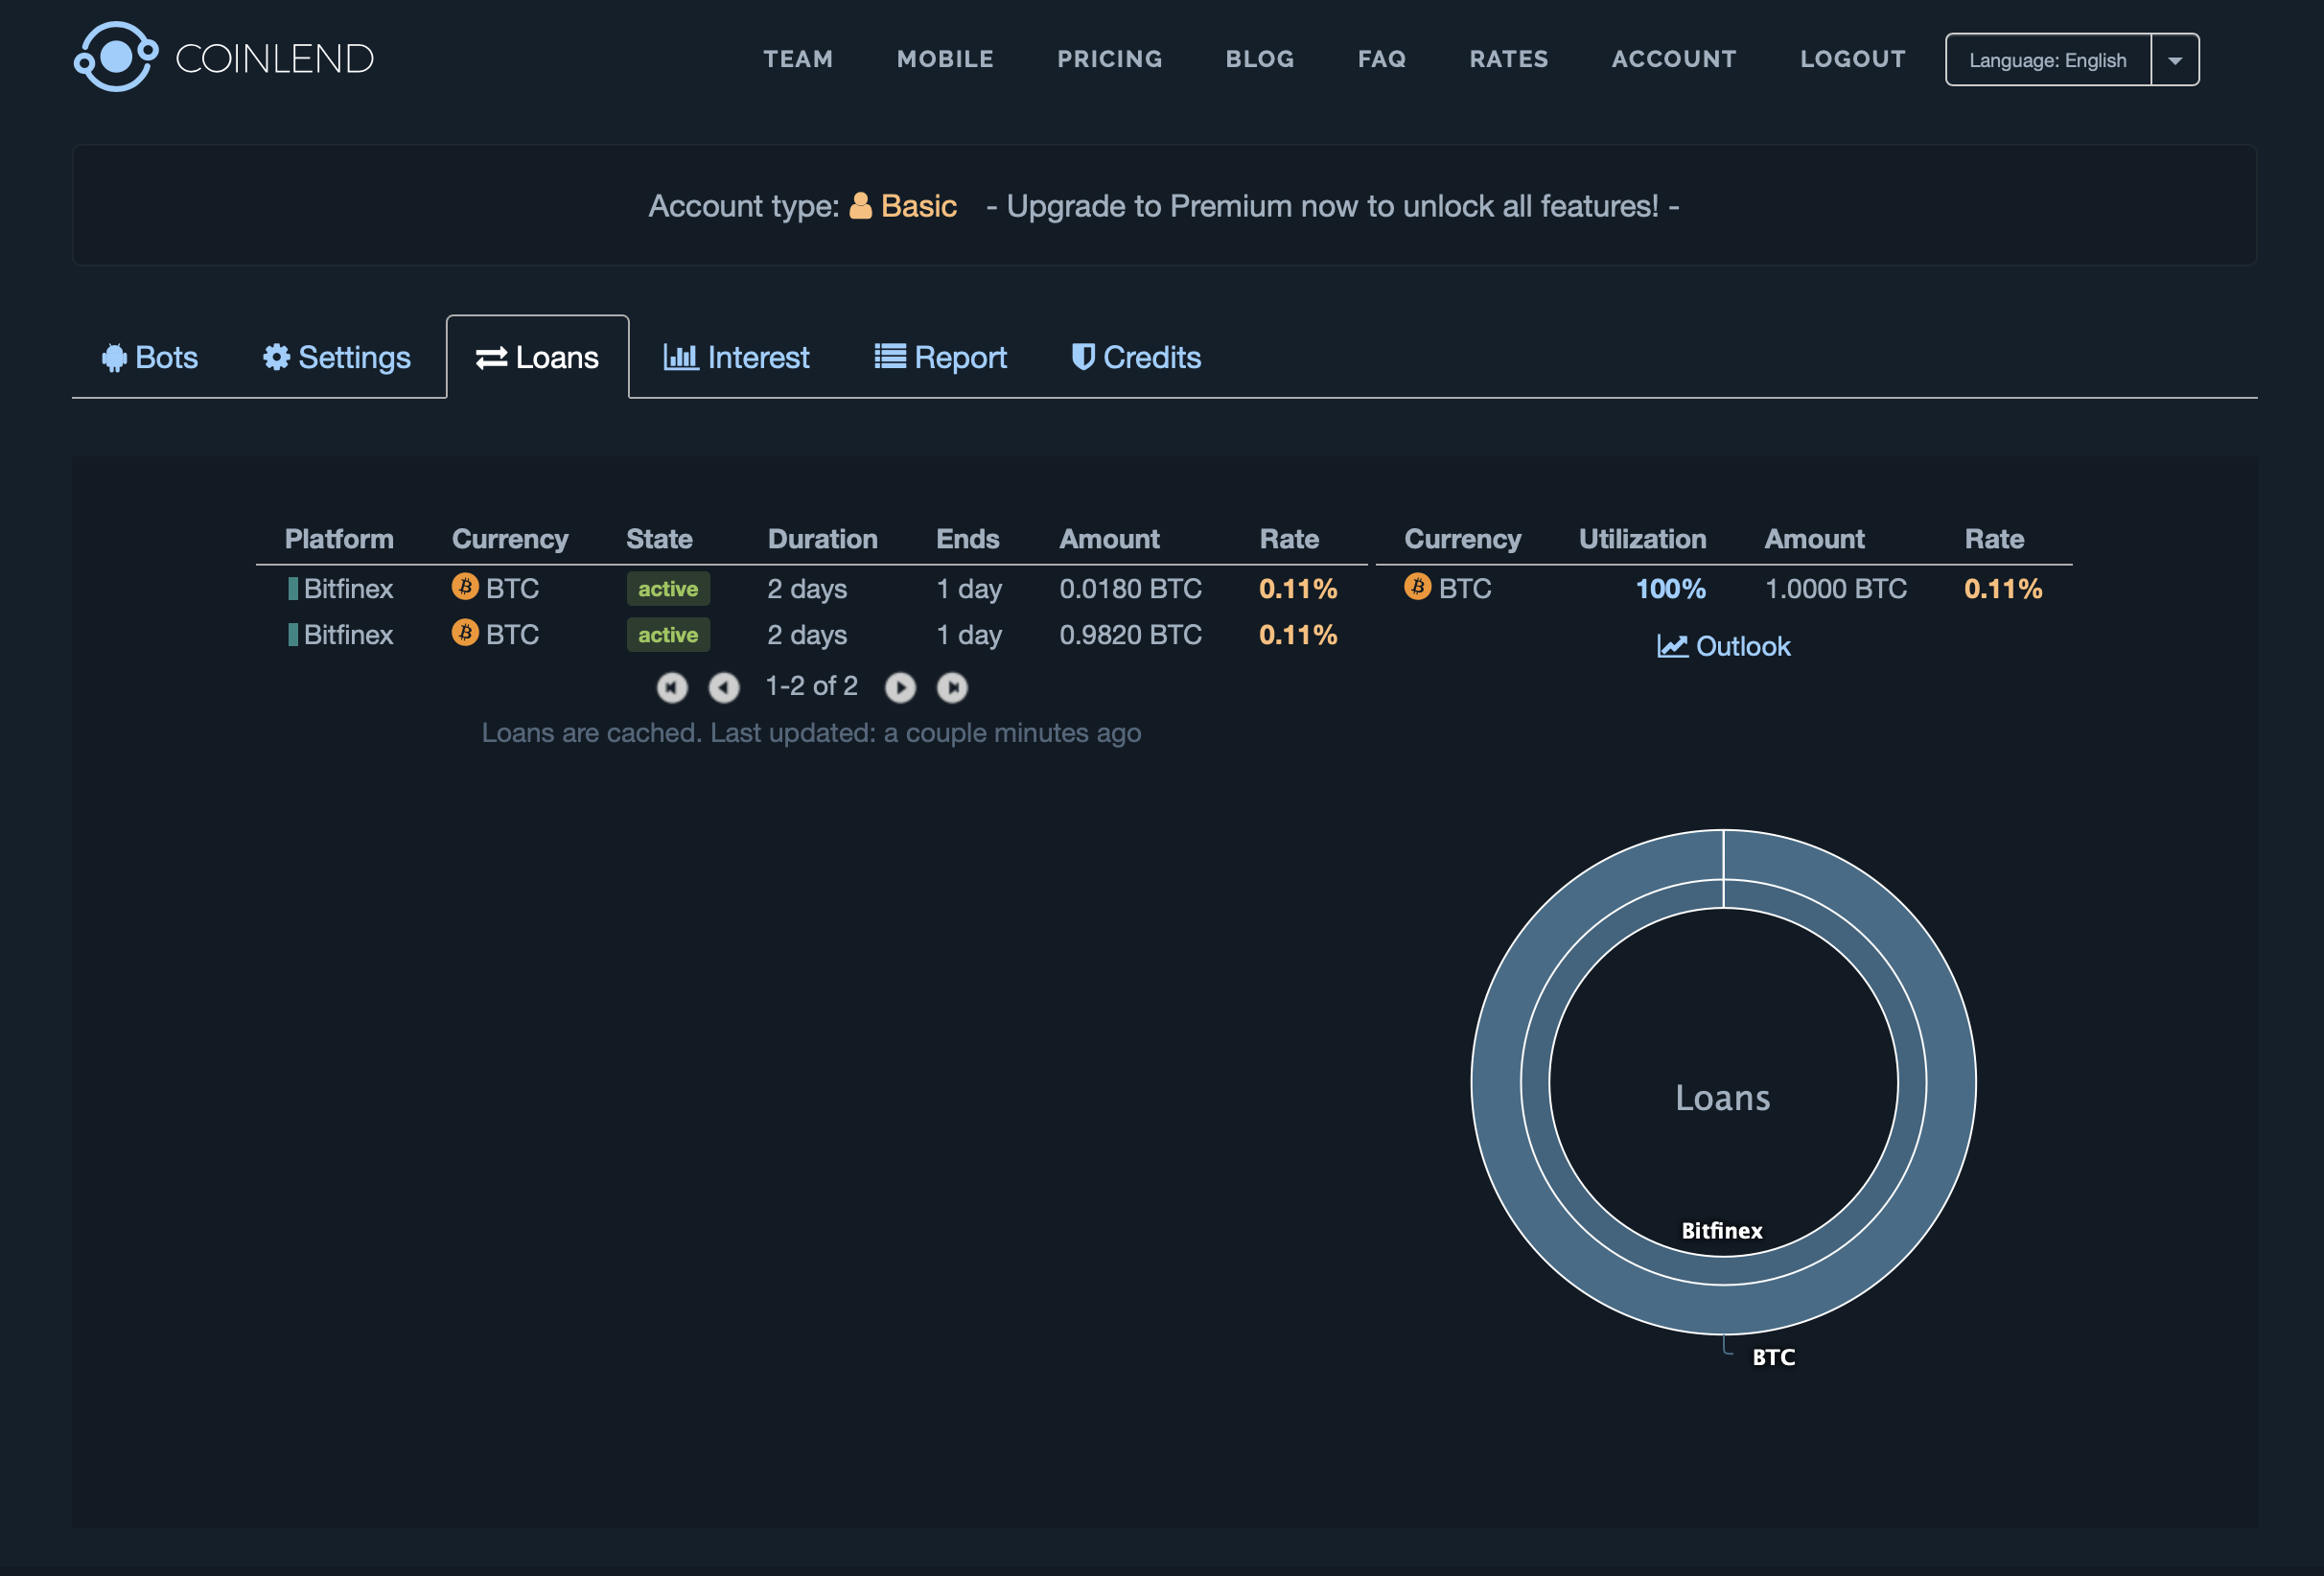Open the Outlook link
2324x1576 pixels.
point(1724,646)
